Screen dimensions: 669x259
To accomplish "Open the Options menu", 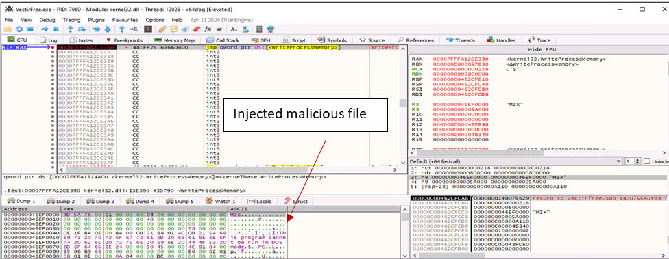I will tap(155, 20).
